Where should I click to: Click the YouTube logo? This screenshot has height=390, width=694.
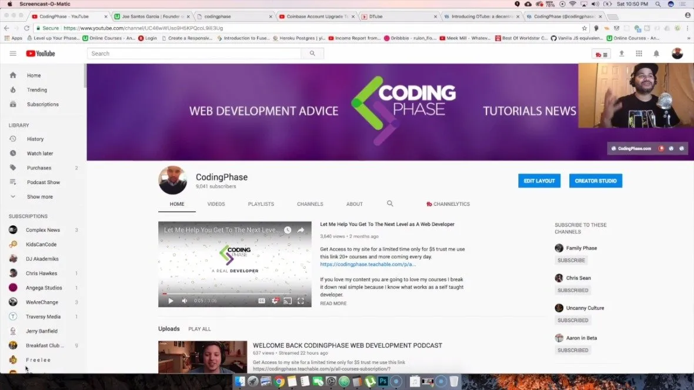40,54
